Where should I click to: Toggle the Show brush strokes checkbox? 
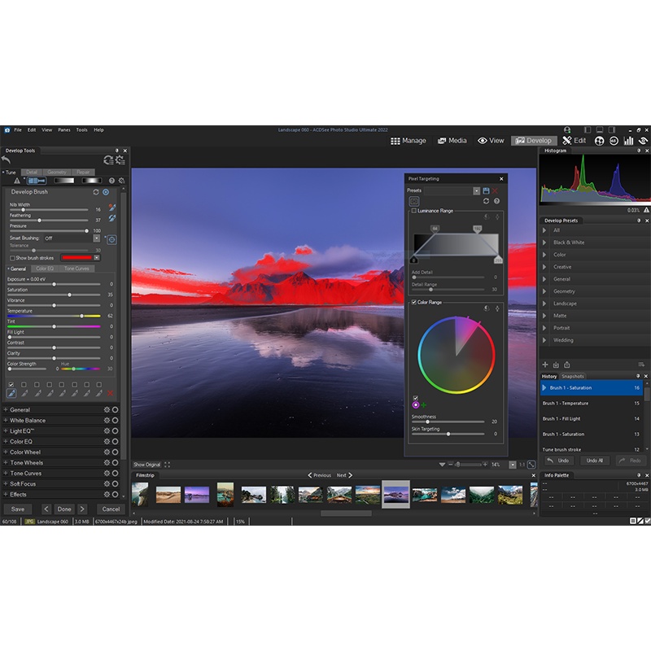(11, 258)
